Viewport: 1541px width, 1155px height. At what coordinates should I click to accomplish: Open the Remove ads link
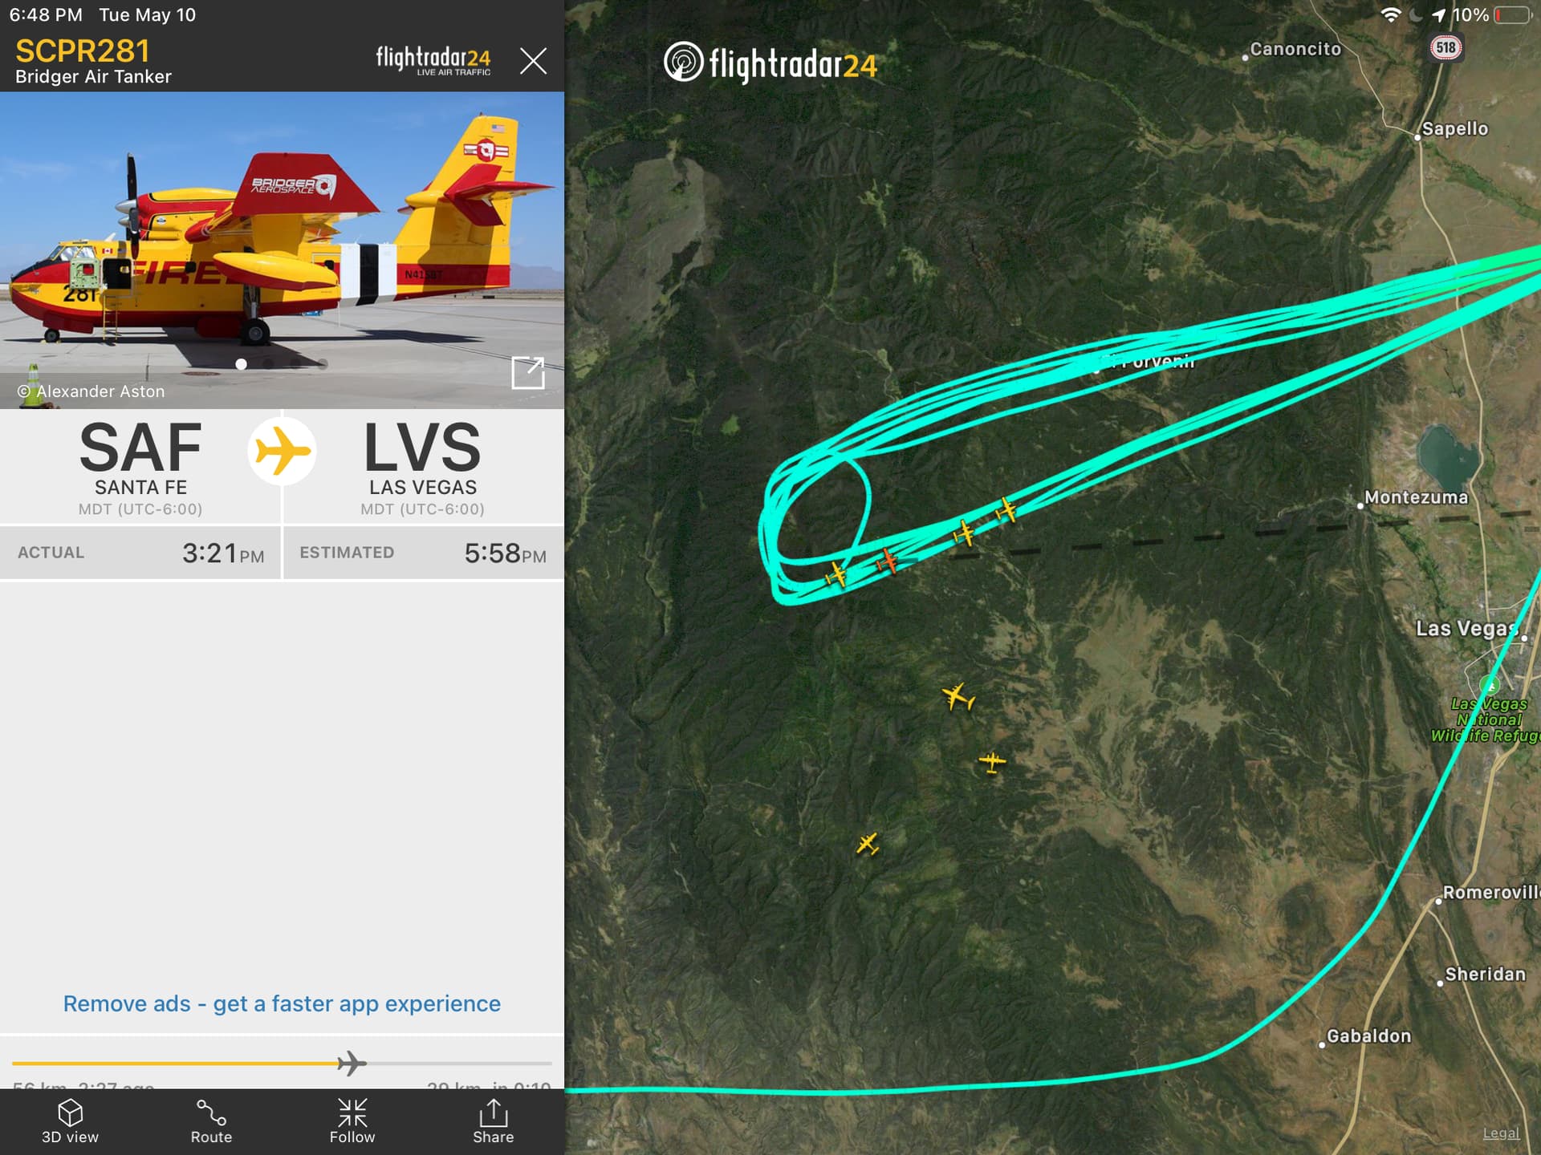pos(282,1003)
